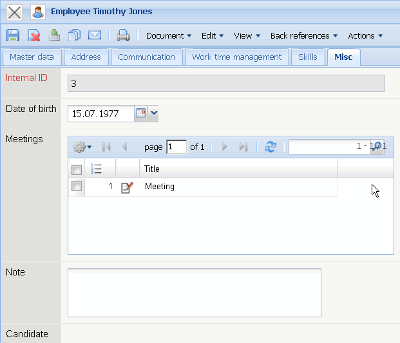
Task: Go to next page in Meetings list
Action: [x=225, y=147]
